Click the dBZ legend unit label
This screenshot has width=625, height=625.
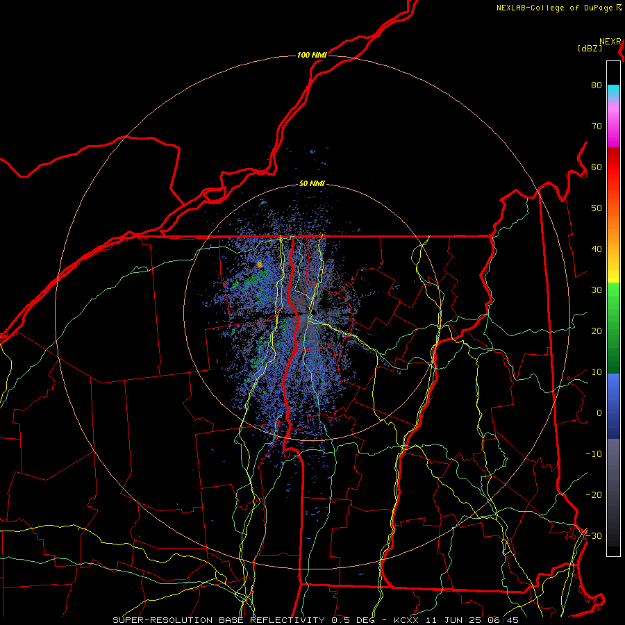coord(590,49)
